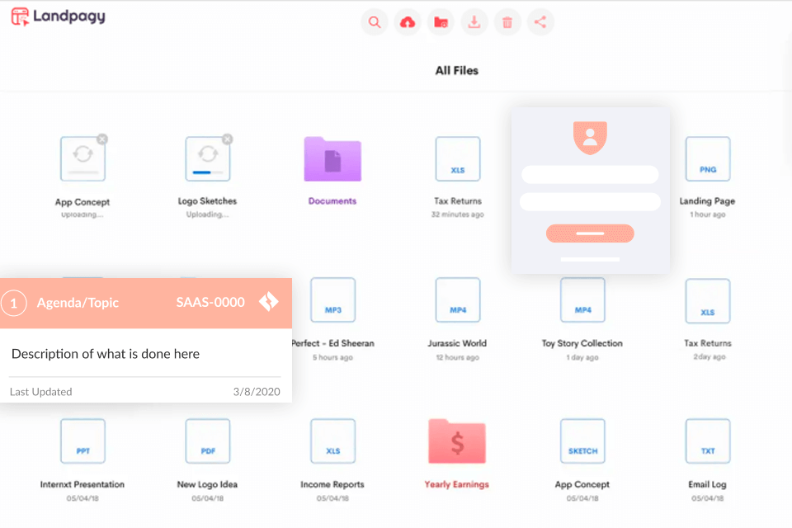Select the uploading App Concept file icon
This screenshot has height=528, width=792.
click(x=82, y=158)
